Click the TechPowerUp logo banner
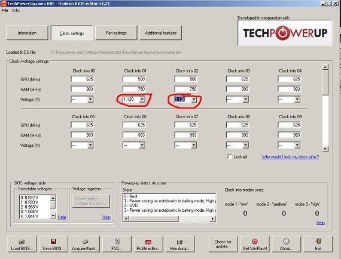Image resolution: width=341 pixels, height=259 pixels. coord(285,33)
